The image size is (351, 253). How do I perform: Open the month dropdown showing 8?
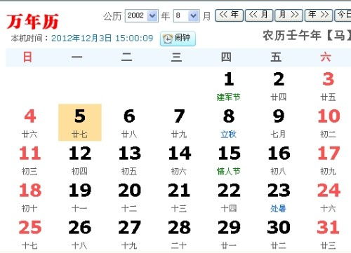[186, 16]
